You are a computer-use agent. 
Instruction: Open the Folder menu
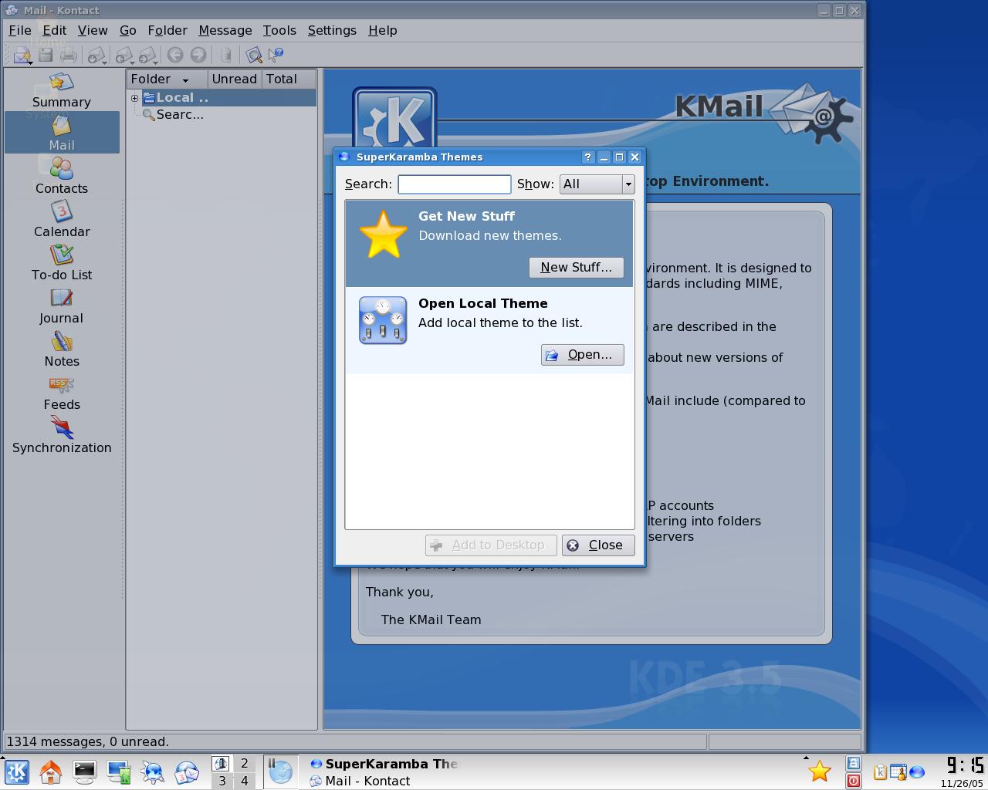click(167, 30)
